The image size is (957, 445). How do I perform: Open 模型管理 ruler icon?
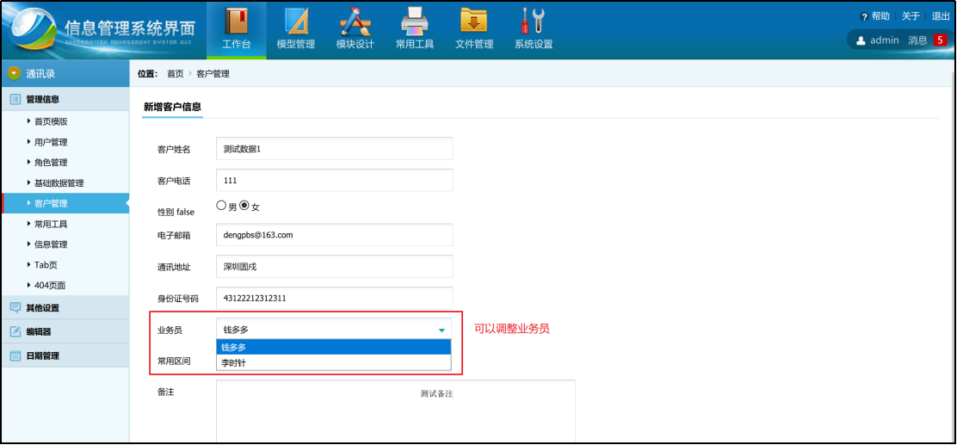tap(296, 22)
